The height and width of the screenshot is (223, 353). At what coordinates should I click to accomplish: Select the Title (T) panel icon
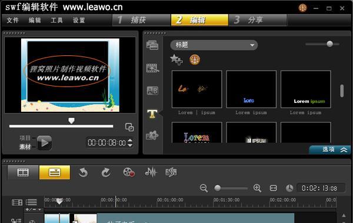152,114
